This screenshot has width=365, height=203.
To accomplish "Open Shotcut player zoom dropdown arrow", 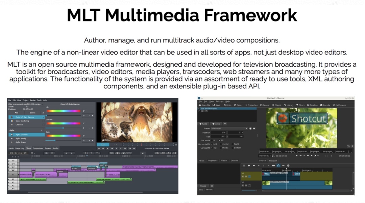I will pyautogui.click(x=318, y=155).
